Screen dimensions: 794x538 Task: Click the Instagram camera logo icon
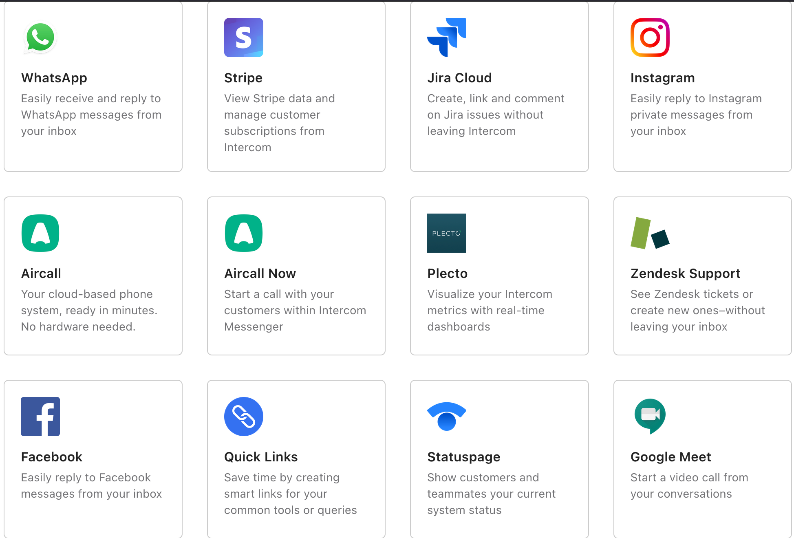pyautogui.click(x=650, y=37)
